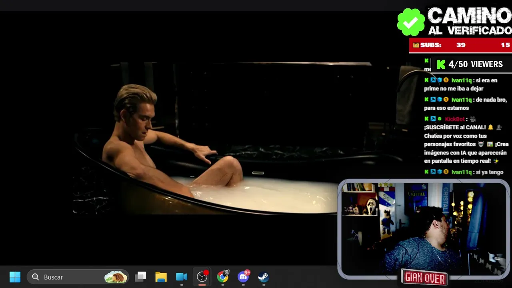Open the blue video camera app

click(x=182, y=277)
